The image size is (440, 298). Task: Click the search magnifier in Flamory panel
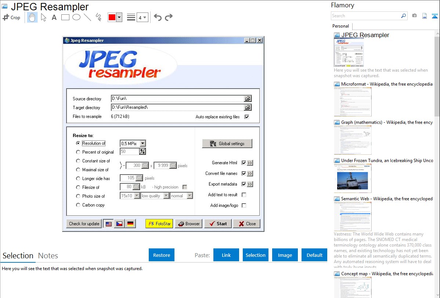pos(403,16)
